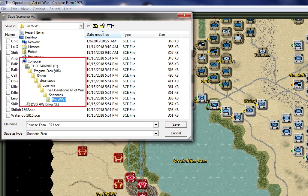Click the Save button

pyautogui.click(x=176, y=124)
